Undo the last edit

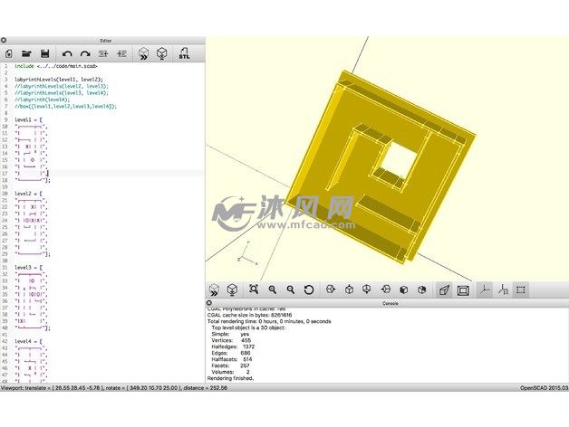pos(67,53)
